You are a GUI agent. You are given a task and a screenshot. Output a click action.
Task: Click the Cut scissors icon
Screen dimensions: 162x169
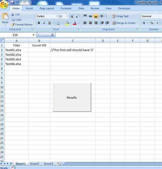pyautogui.click(x=13, y=14)
